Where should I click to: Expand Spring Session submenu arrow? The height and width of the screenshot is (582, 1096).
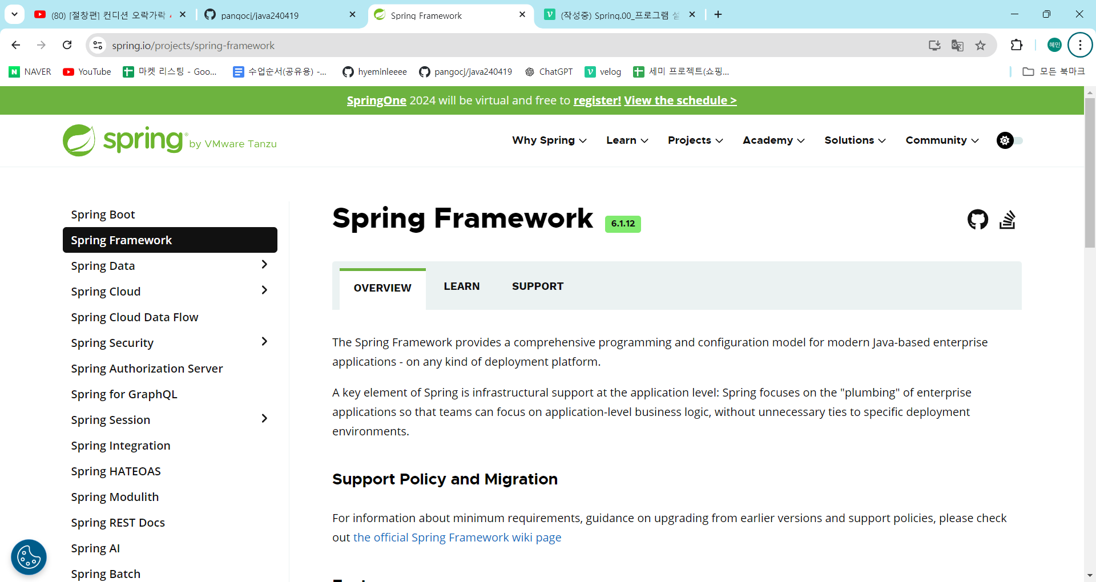point(264,419)
